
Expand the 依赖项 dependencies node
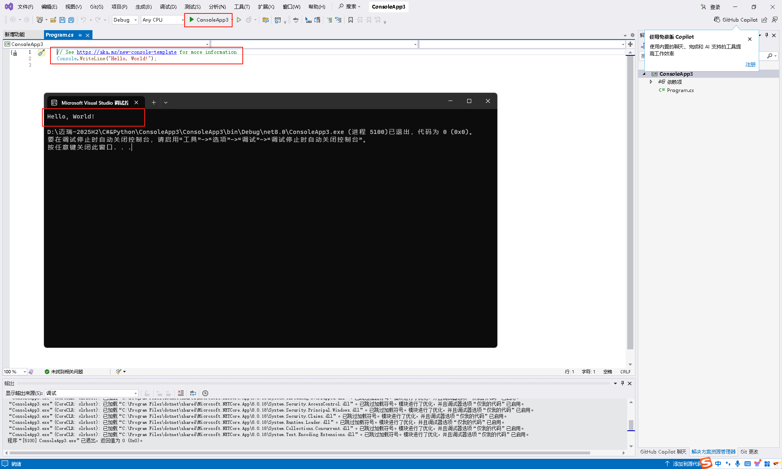pos(651,82)
